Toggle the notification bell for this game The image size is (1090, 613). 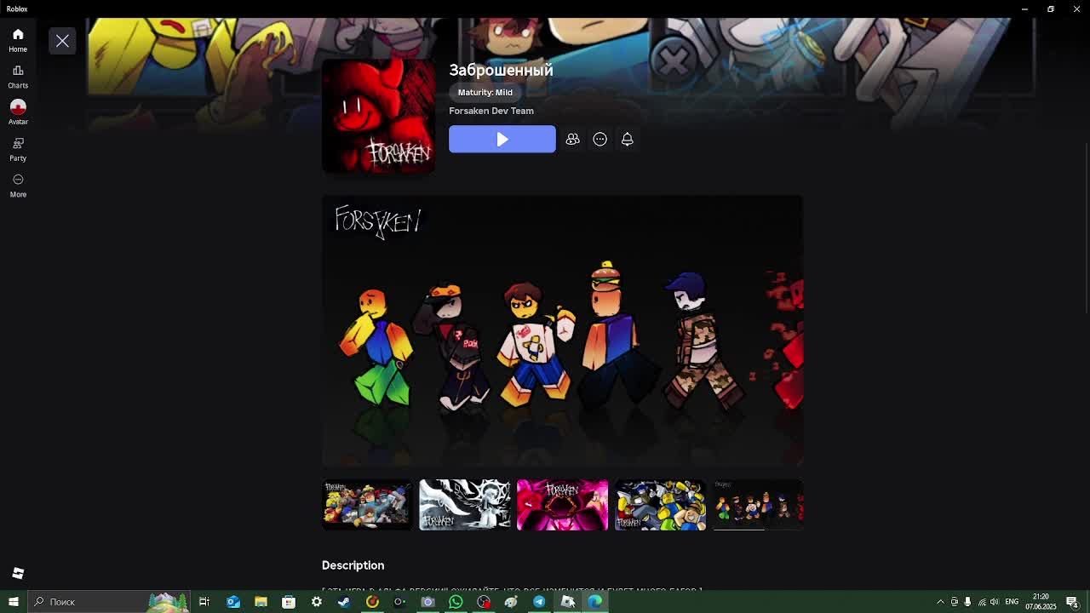[627, 140]
